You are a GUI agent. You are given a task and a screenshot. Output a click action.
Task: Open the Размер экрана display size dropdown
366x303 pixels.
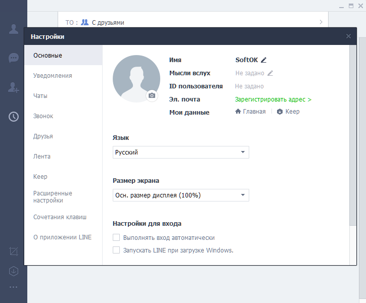point(181,195)
